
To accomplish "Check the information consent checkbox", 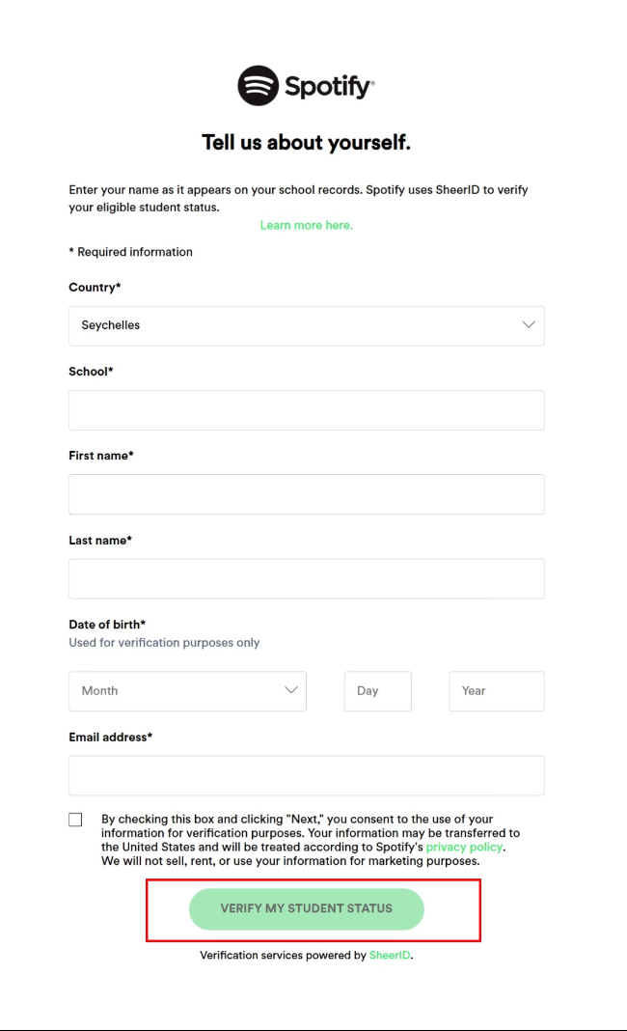I will pos(75,820).
